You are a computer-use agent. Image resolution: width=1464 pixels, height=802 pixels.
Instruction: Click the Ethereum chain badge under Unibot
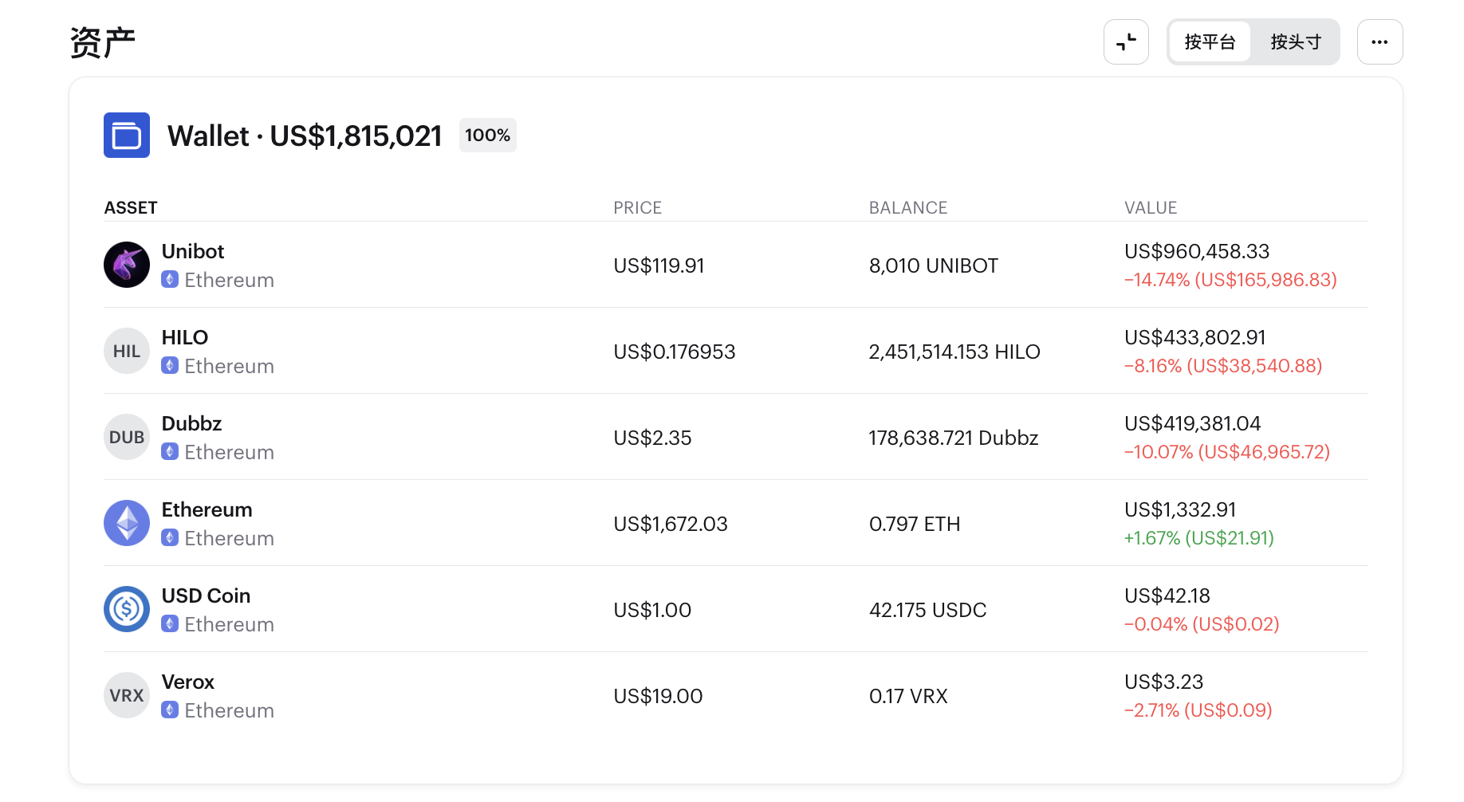pyautogui.click(x=170, y=280)
